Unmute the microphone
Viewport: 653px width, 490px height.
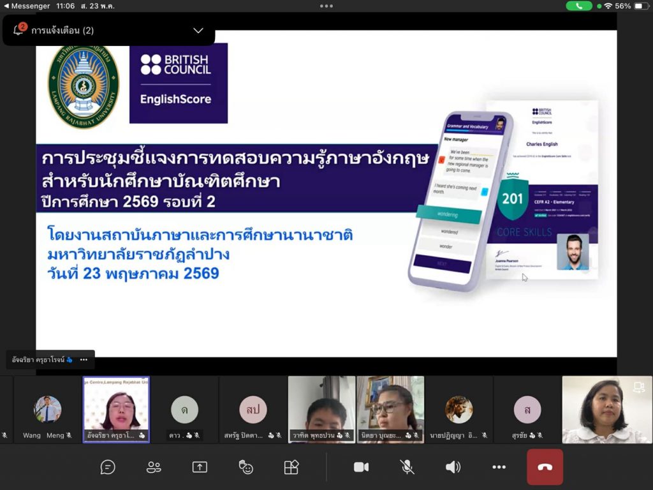point(407,467)
